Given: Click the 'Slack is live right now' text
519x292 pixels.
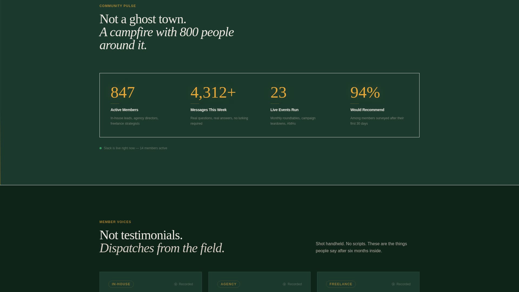Looking at the screenshot, I should tap(135, 148).
